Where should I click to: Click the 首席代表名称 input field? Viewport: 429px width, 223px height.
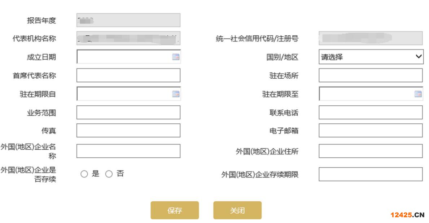point(128,75)
